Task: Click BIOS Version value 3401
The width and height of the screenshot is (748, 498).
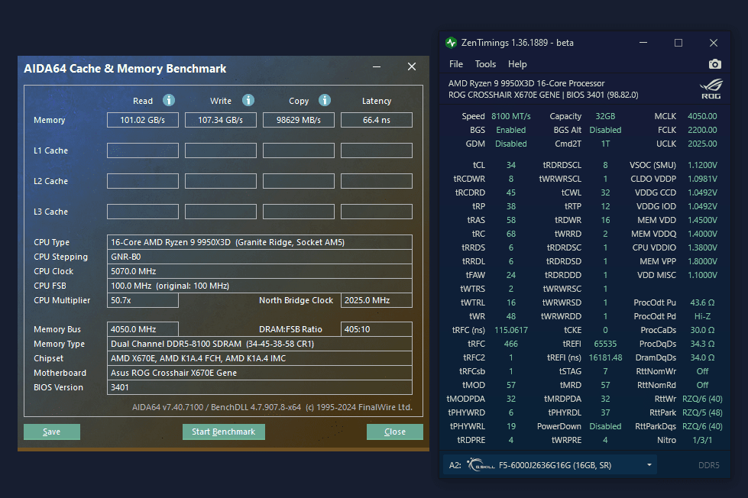Action: [x=260, y=387]
